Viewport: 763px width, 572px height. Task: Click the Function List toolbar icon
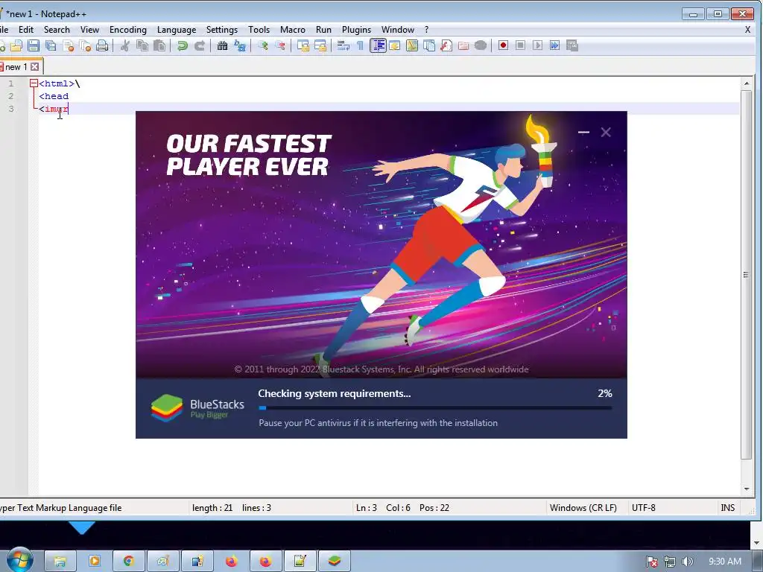pyautogui.click(x=446, y=45)
